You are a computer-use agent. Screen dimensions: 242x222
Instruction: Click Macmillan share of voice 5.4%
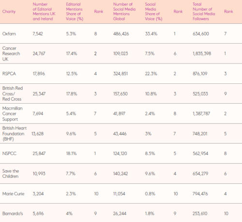tap(71, 114)
